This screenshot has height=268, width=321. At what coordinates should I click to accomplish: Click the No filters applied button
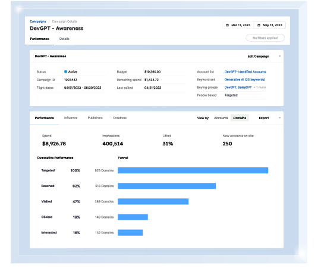[265, 38]
